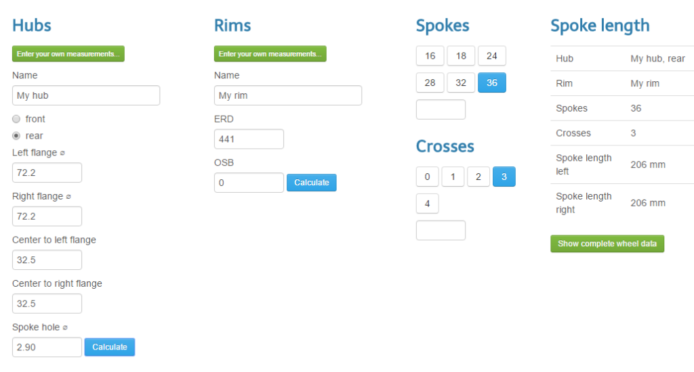
Task: Click the Center to right flange field
Action: 47,304
